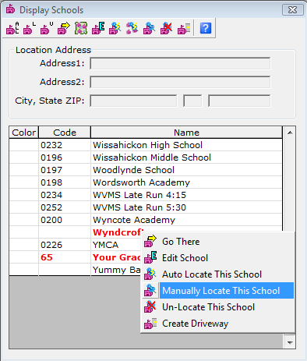Image resolution: width=307 pixels, height=361 pixels.
Task: Select Manually Locate This School
Action: pyautogui.click(x=218, y=291)
